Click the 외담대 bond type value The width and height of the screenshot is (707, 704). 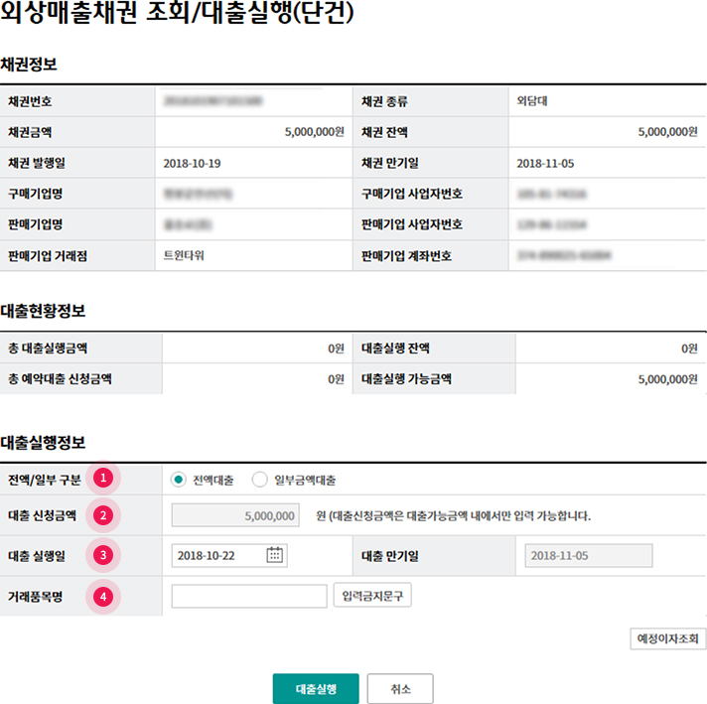click(534, 101)
